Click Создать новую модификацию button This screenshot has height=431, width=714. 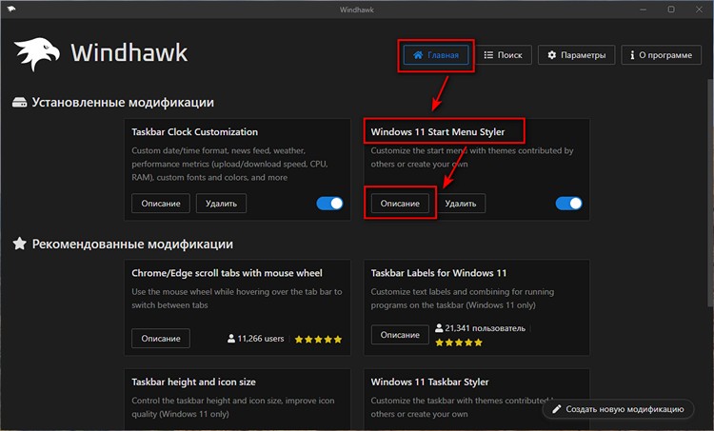618,409
